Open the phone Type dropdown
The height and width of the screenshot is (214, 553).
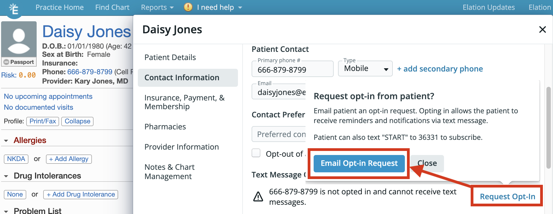[365, 69]
